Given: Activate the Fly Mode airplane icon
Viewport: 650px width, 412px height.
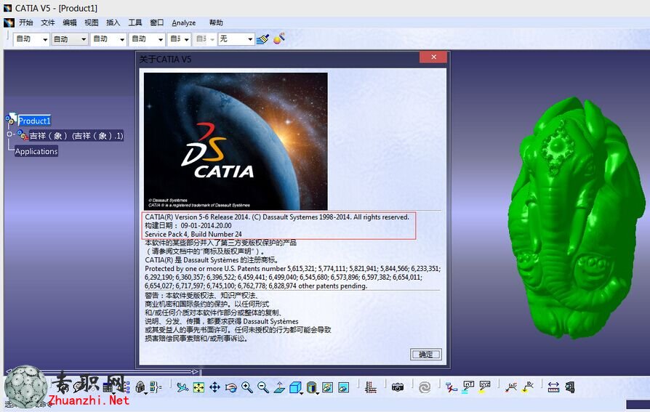Looking at the screenshot, I should click(182, 387).
